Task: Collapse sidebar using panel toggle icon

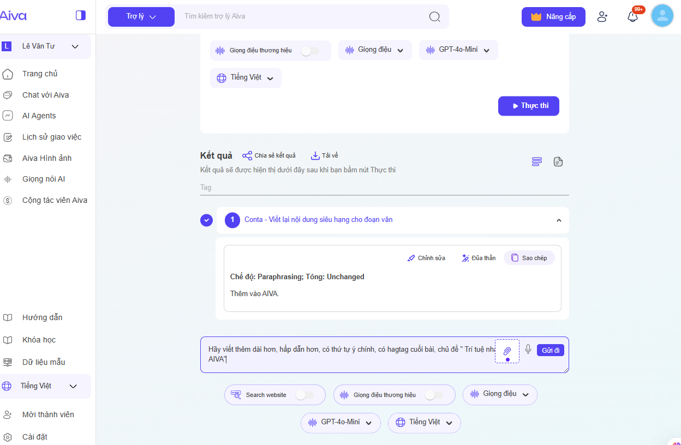Action: pyautogui.click(x=81, y=15)
